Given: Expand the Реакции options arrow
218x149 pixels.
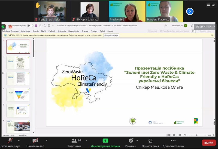Looking at the screenshot, I should (137, 141).
